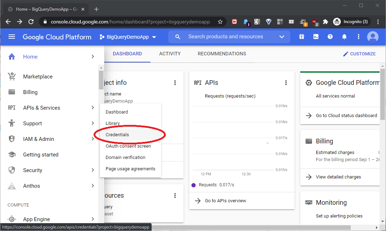Image resolution: width=386 pixels, height=231 pixels.
Task: Open the header three-dot settings menu
Action: 359,37
